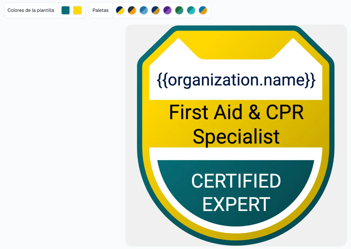
Task: Select the CERTIFIED EXPERT badge text
Action: (236, 193)
